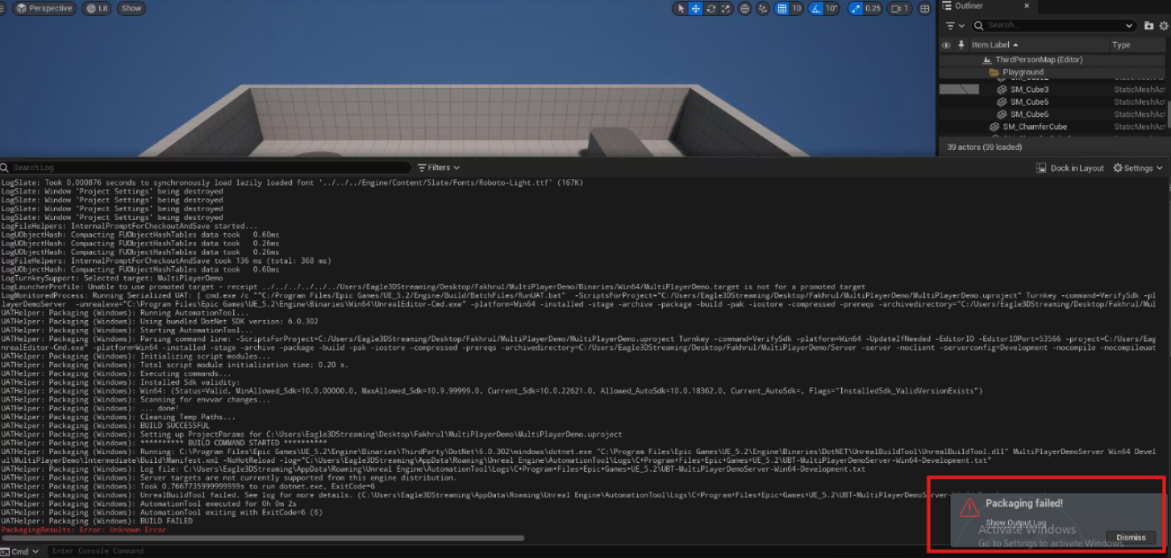The image size is (1171, 558).
Task: Open the Perspective viewport dropdown
Action: coord(44,9)
